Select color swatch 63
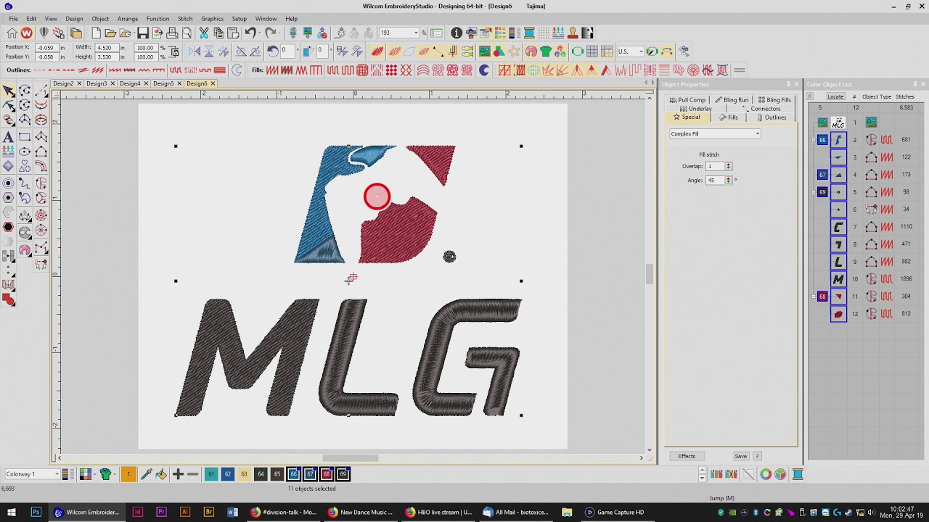Screen dimensions: 929x522 pos(244,474)
